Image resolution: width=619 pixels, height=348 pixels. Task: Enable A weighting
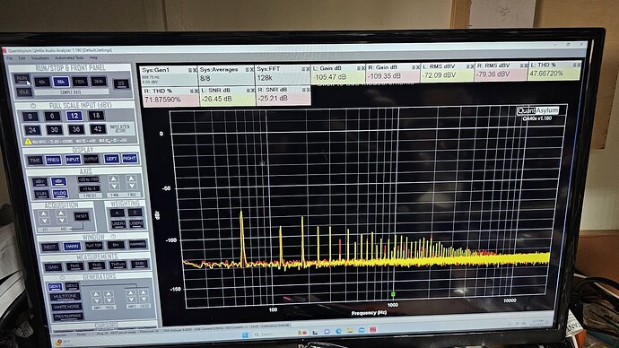pyautogui.click(x=118, y=213)
